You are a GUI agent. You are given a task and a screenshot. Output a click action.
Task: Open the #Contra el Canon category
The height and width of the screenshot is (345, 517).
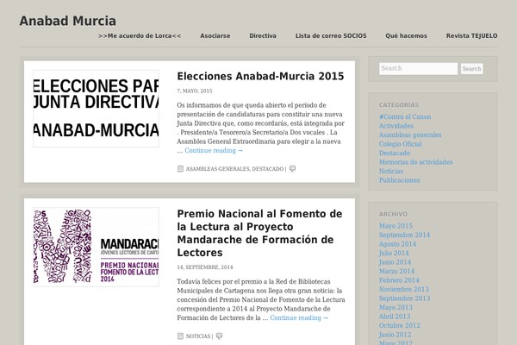coord(405,117)
